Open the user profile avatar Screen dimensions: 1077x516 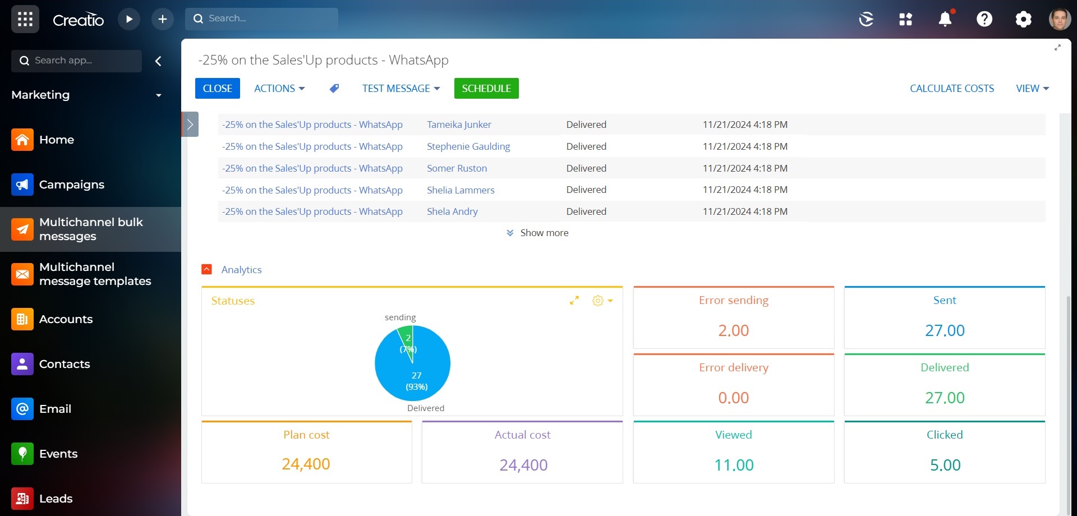1060,19
